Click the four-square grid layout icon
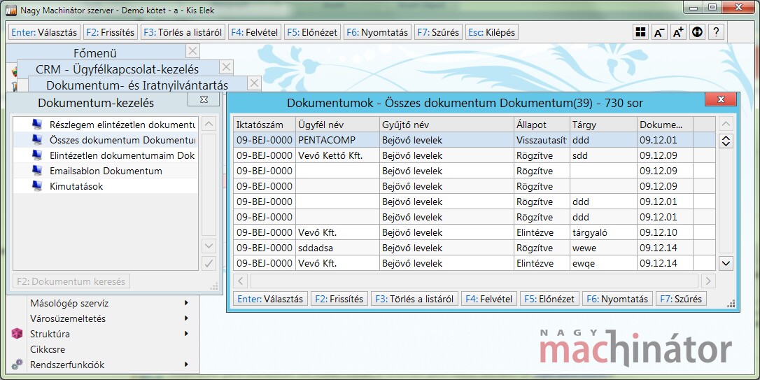This screenshot has height=380, width=760. point(640,32)
